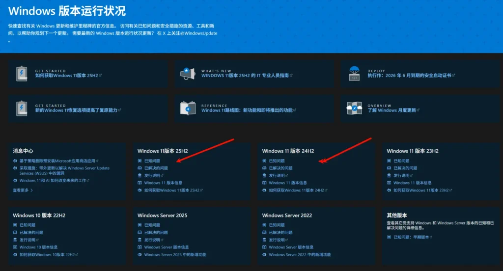Image resolution: width=503 pixels, height=271 pixels.
Task: Open 发行说明 under Windows 11 版本 24H2
Action: pos(278,175)
